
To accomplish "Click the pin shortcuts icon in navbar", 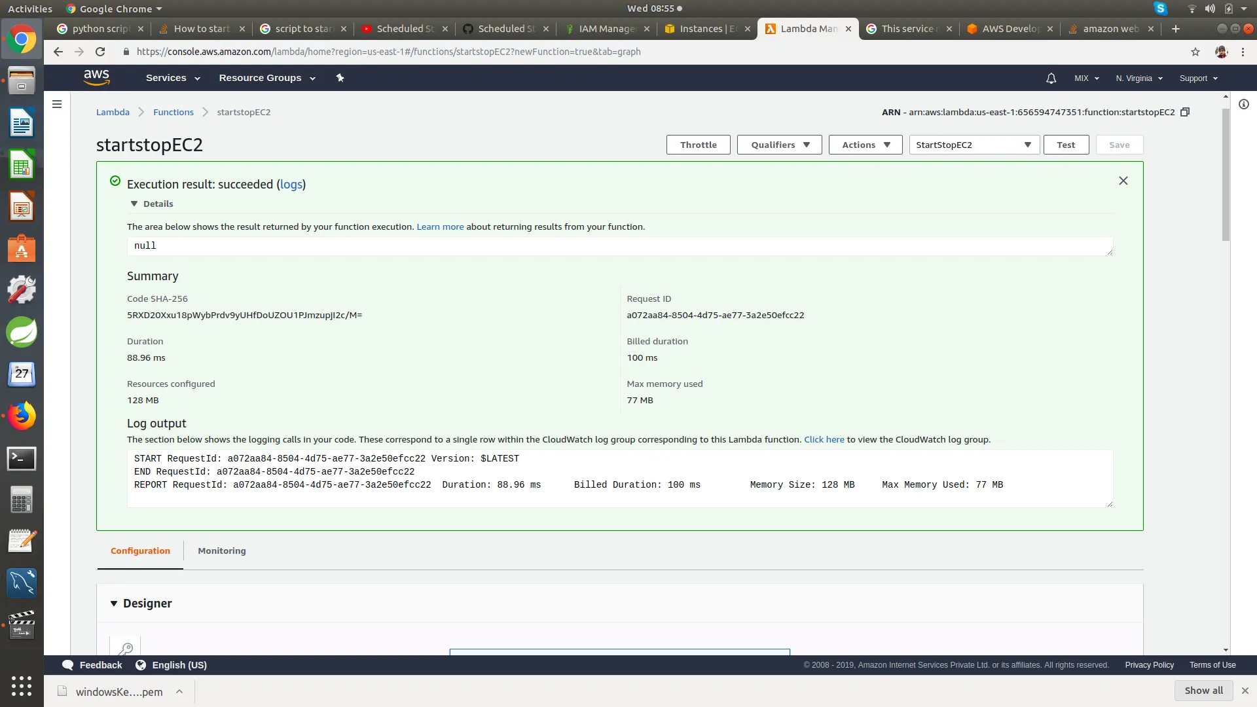I will coord(340,78).
